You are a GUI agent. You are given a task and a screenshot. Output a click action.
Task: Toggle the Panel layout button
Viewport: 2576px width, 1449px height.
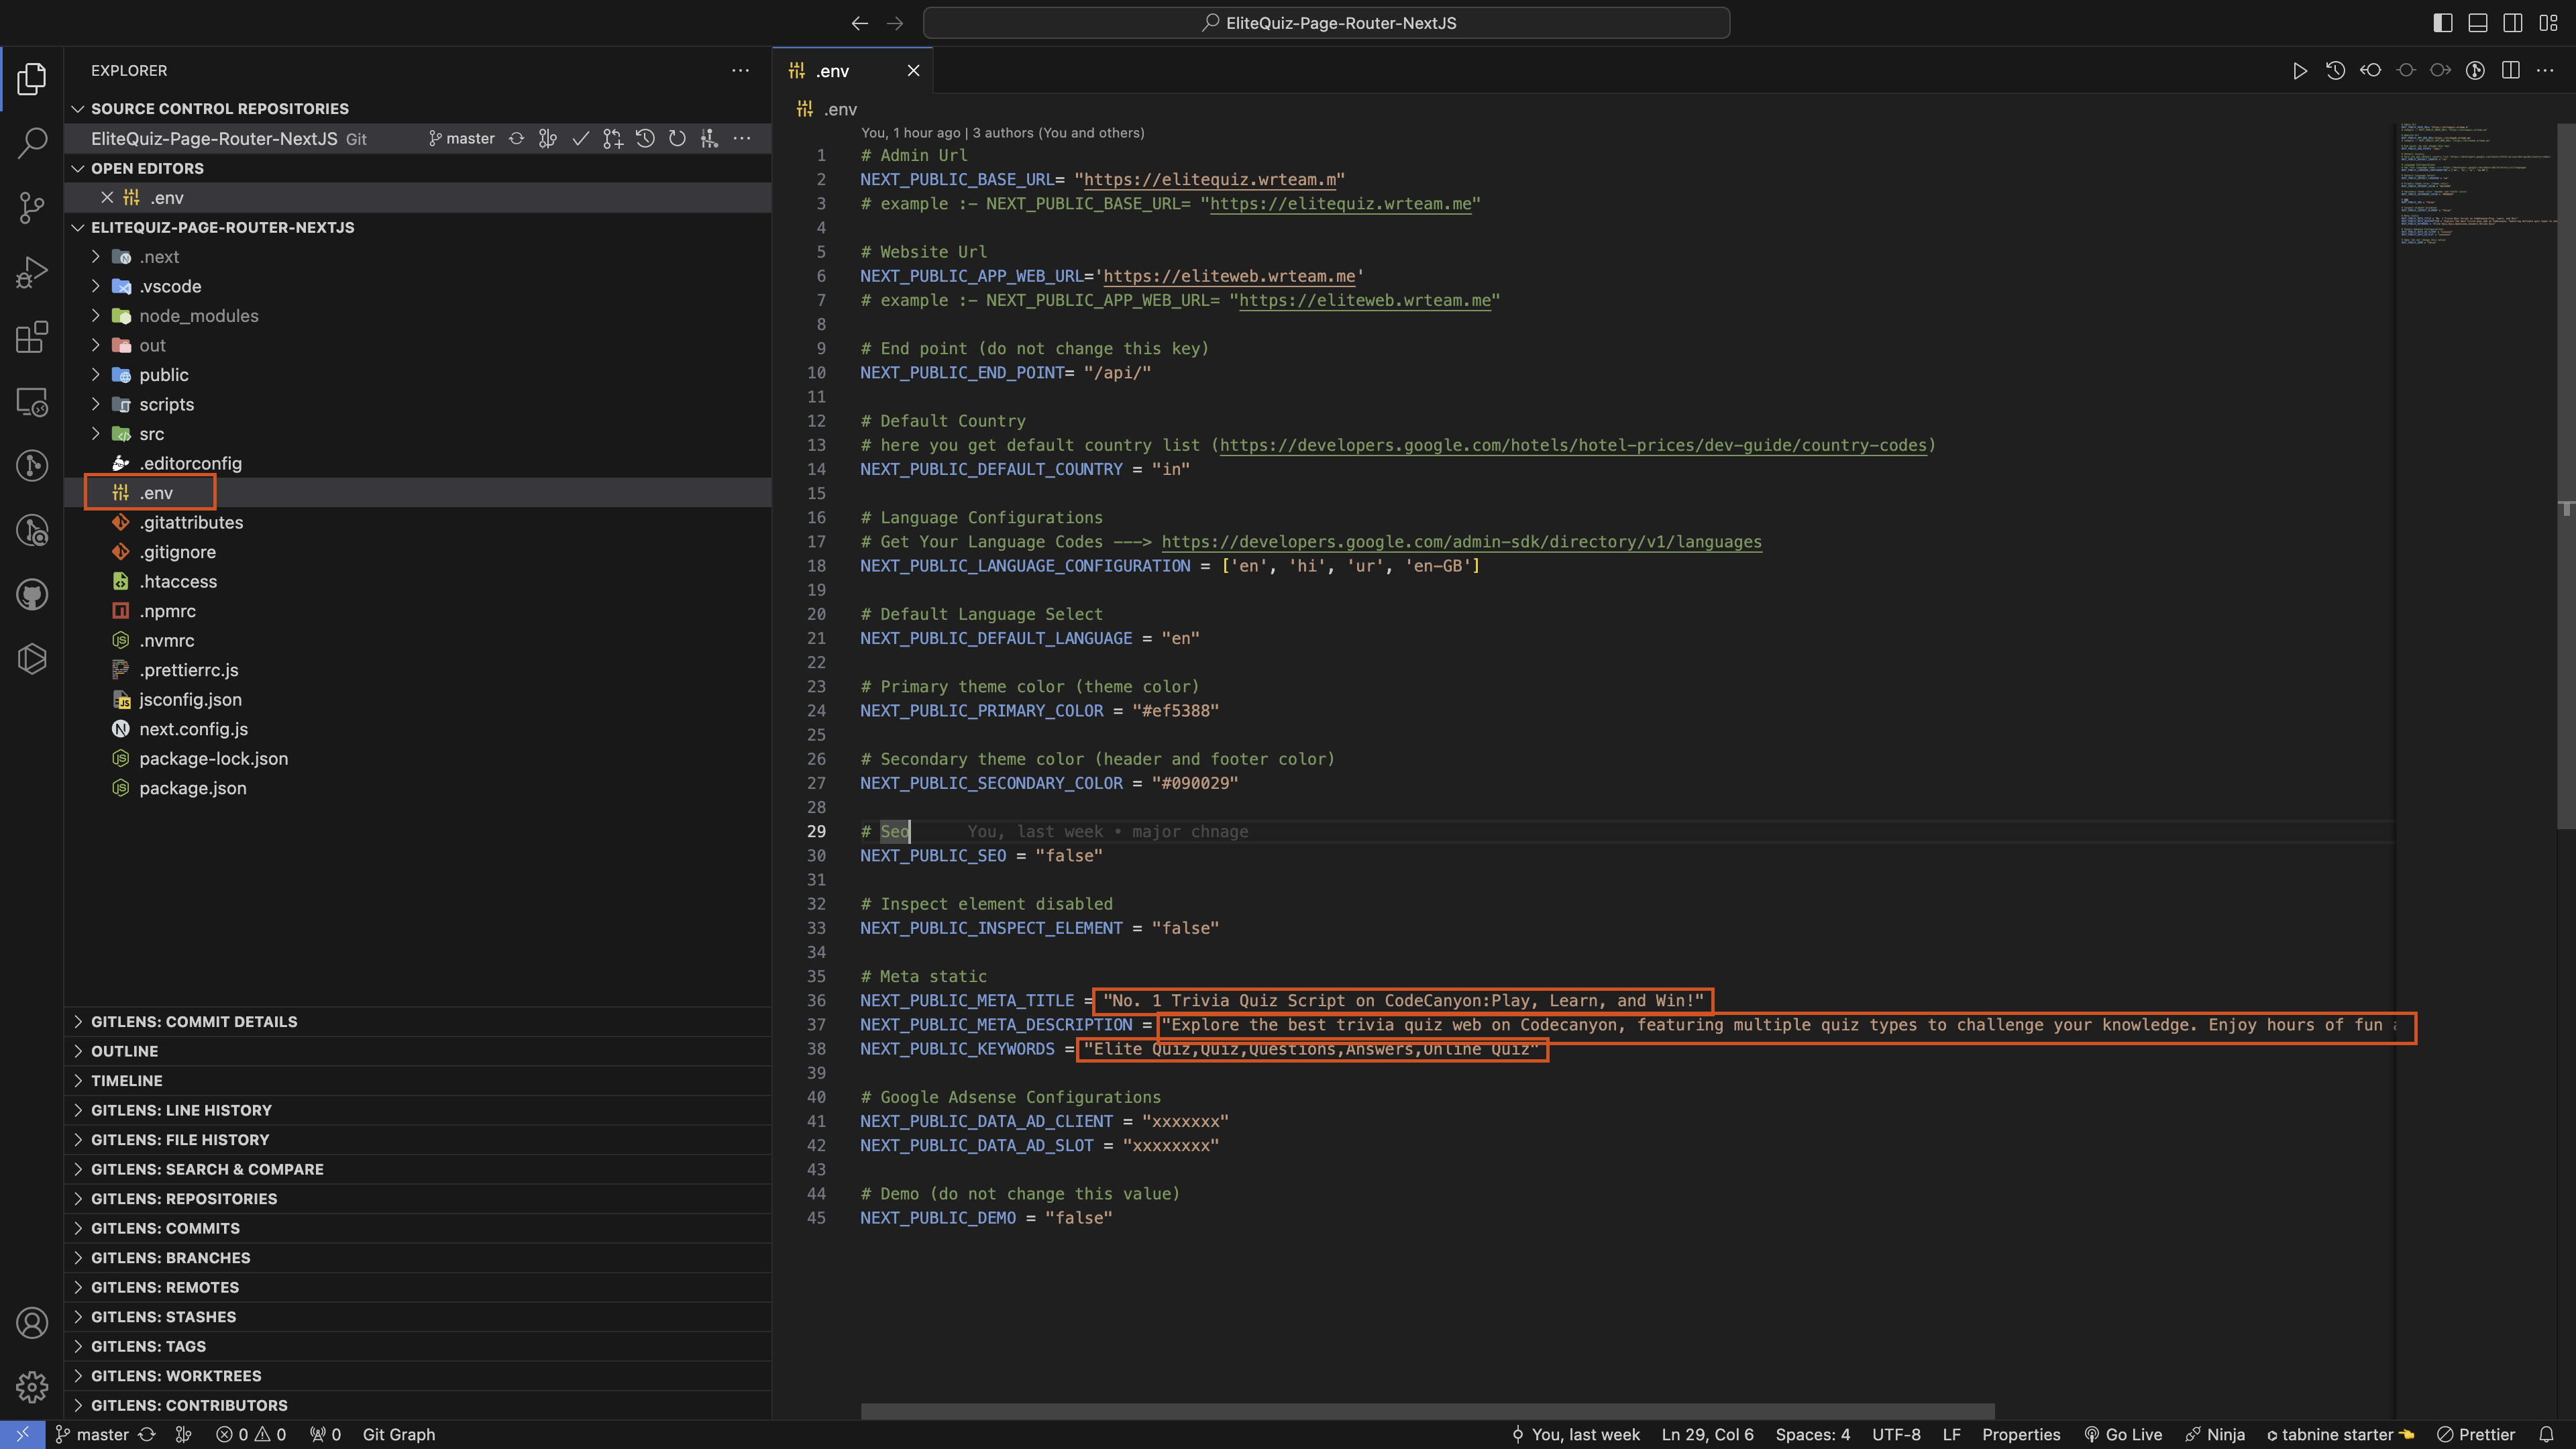(x=2477, y=23)
